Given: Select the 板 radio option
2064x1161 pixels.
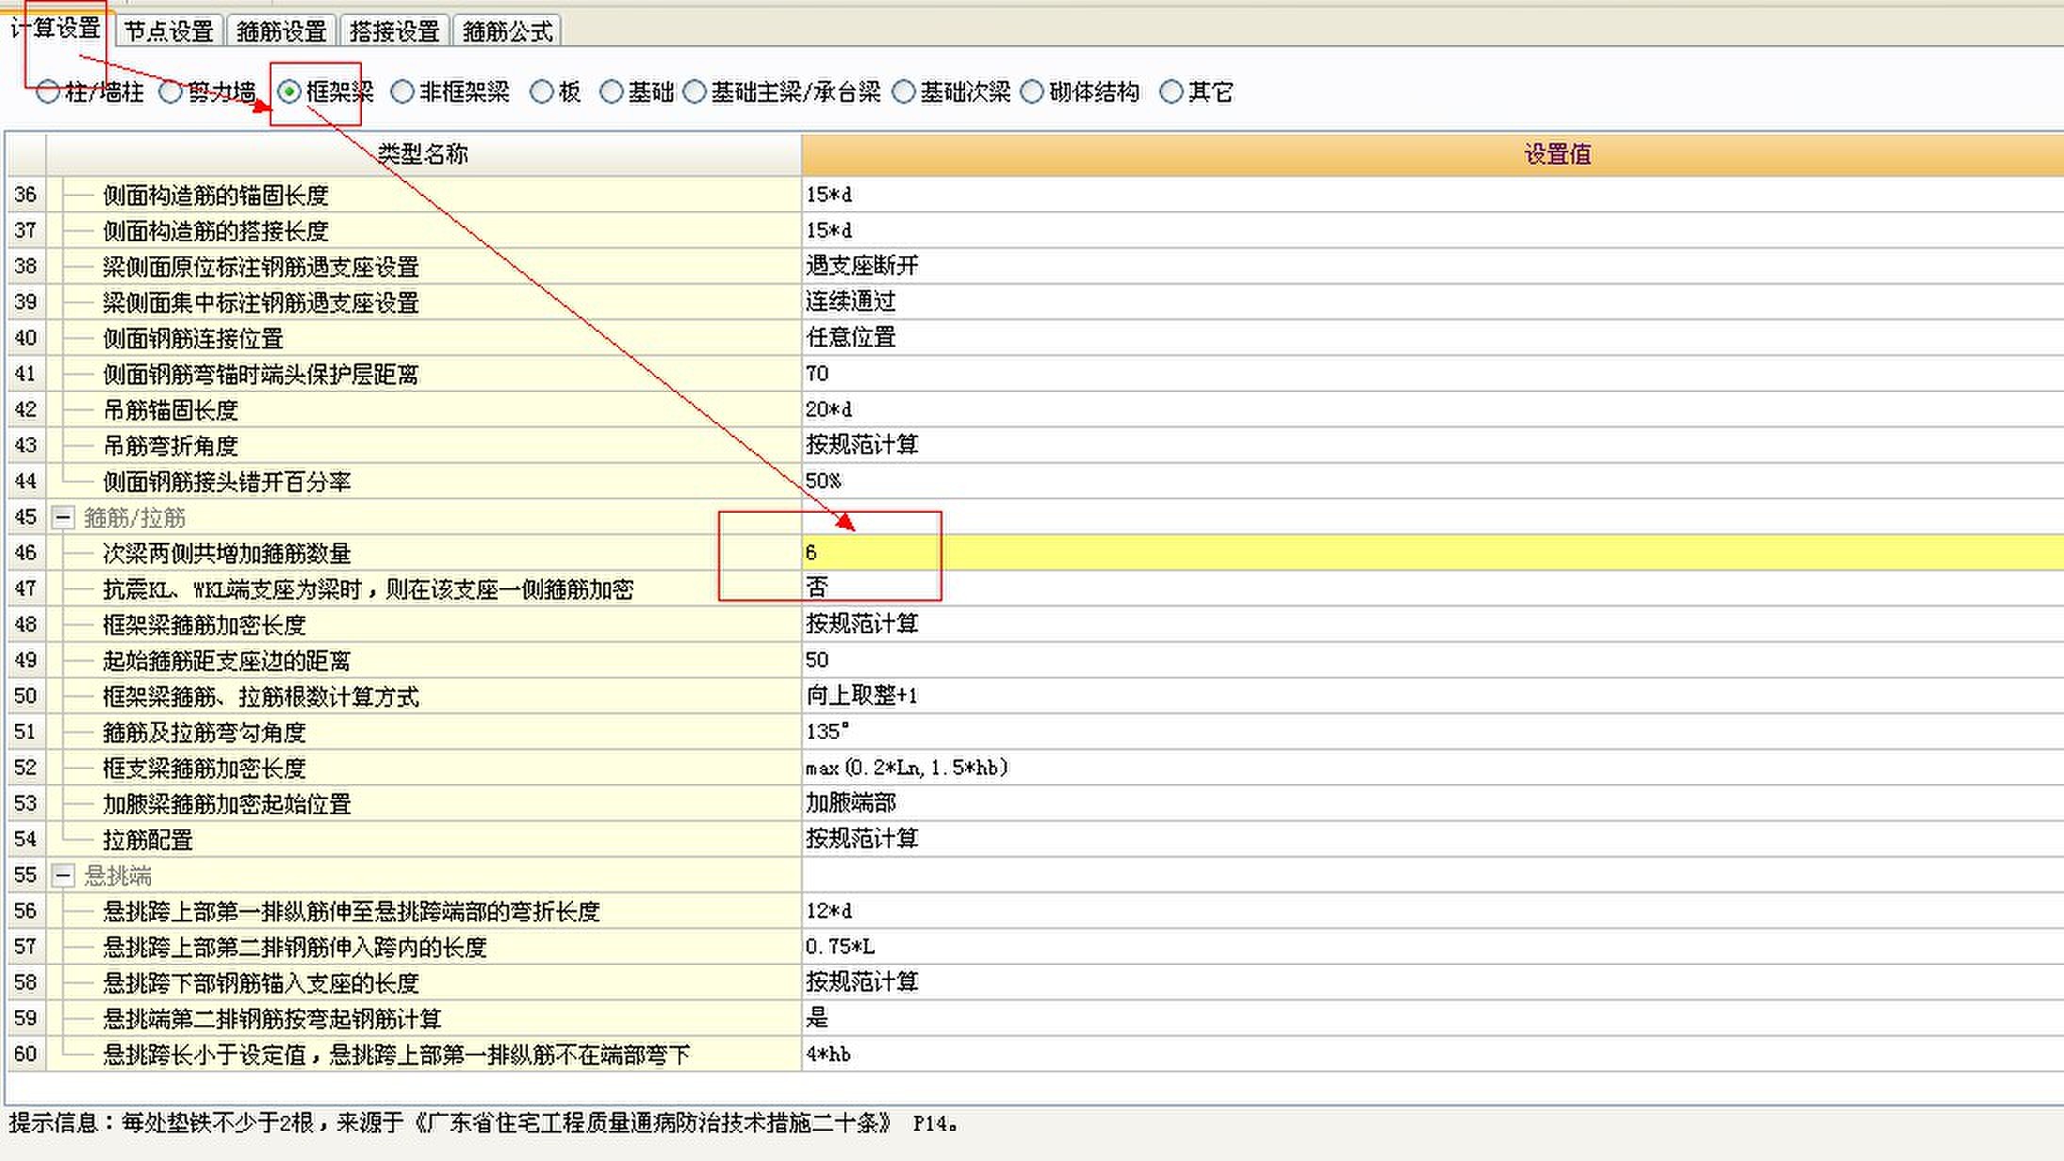Looking at the screenshot, I should pyautogui.click(x=542, y=92).
